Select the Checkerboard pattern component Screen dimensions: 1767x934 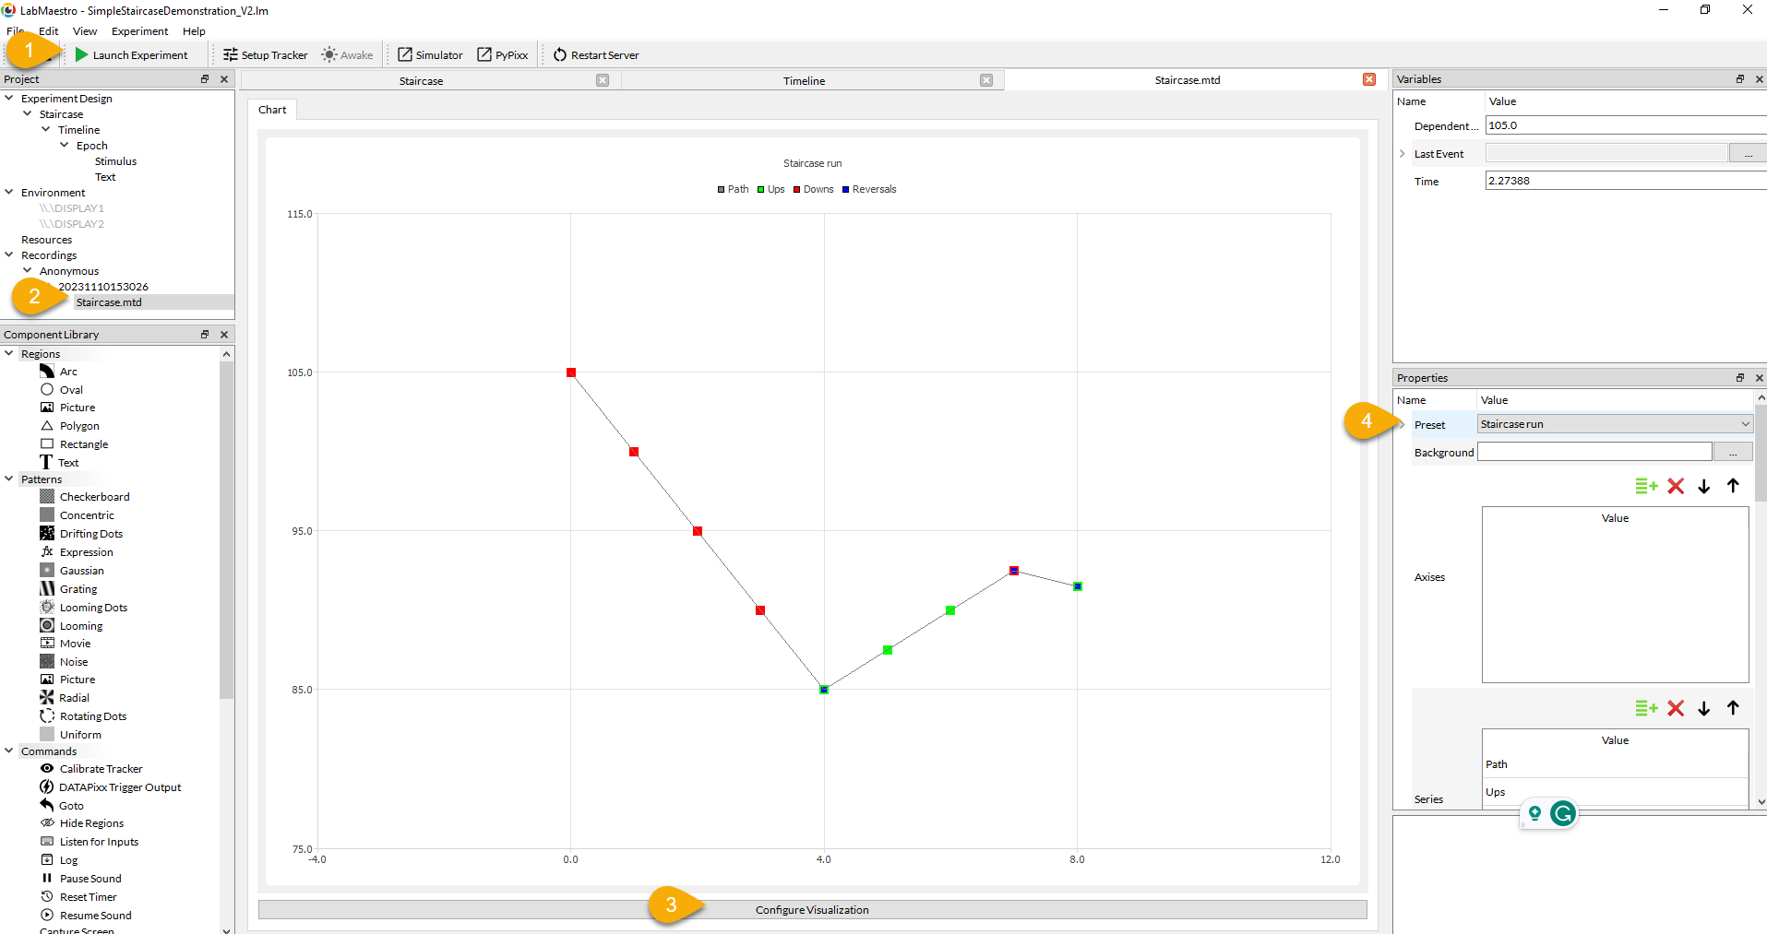pyautogui.click(x=94, y=497)
